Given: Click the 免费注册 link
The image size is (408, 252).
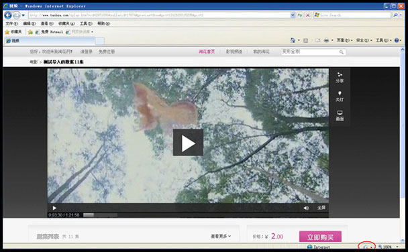Looking at the screenshot, I should point(107,52).
